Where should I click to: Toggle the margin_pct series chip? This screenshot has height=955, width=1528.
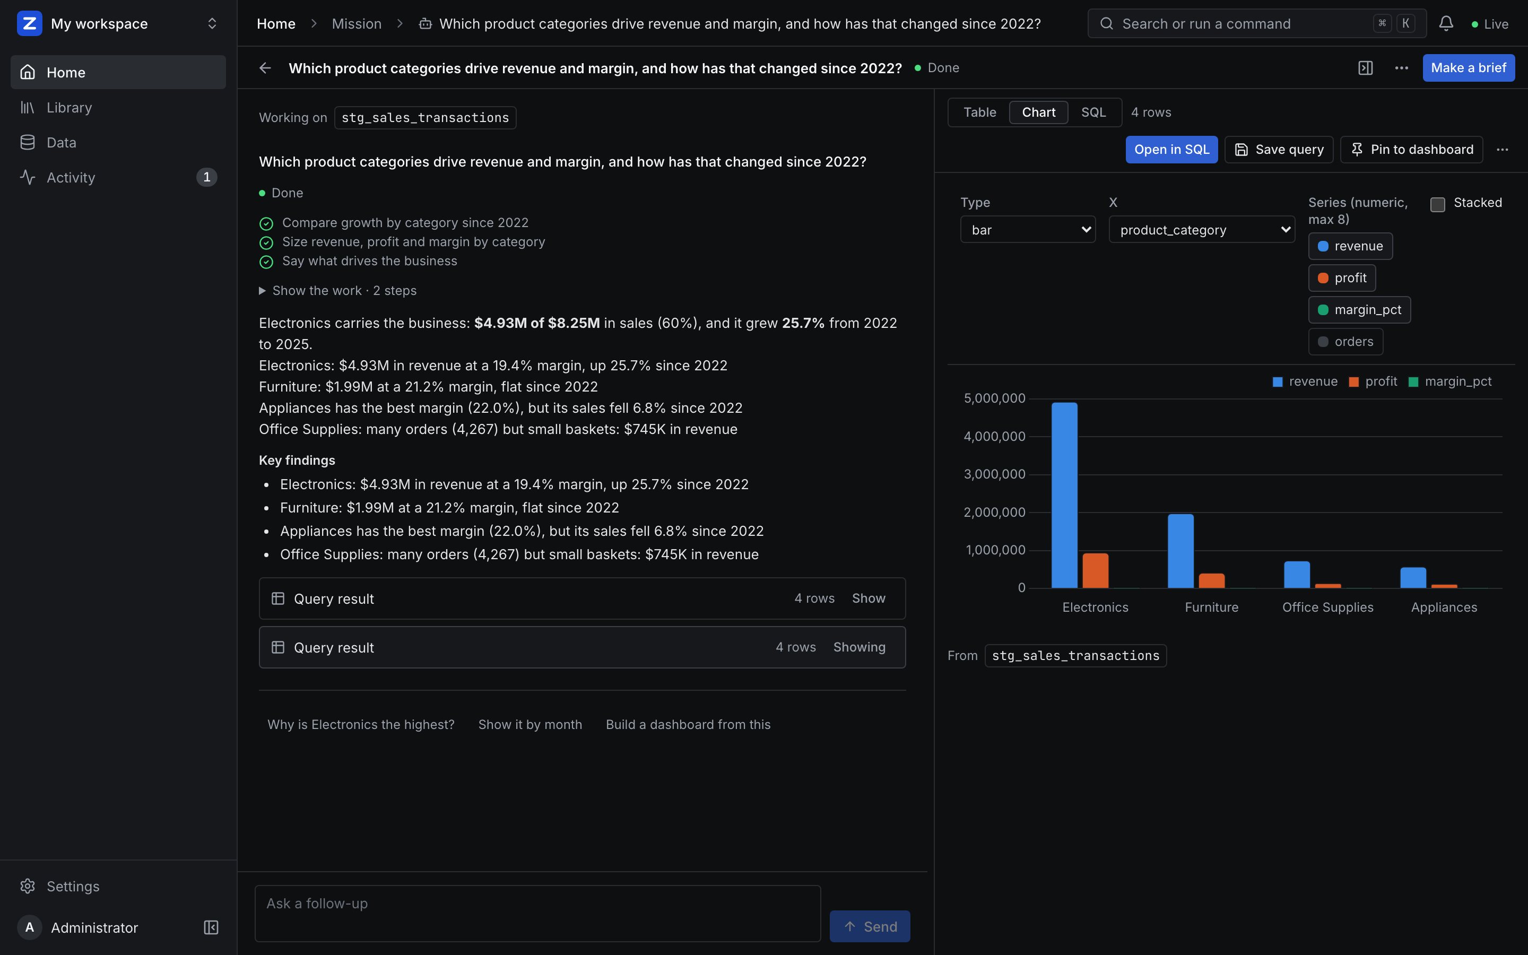1359,309
